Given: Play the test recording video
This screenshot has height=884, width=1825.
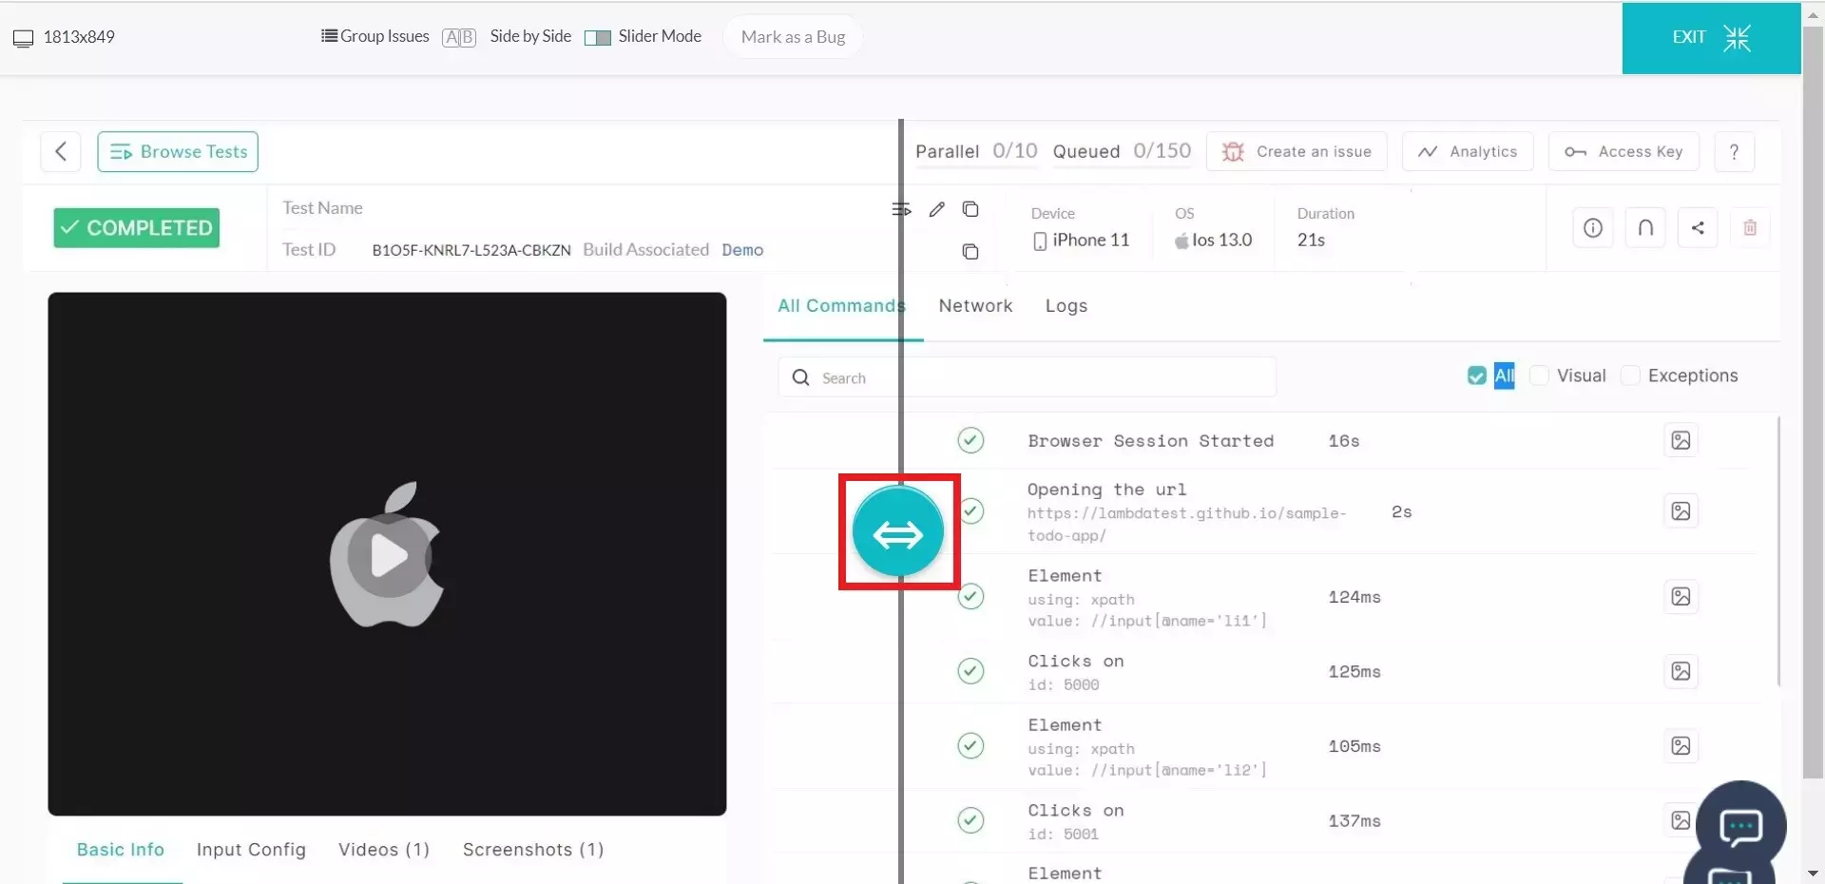Looking at the screenshot, I should pyautogui.click(x=388, y=556).
